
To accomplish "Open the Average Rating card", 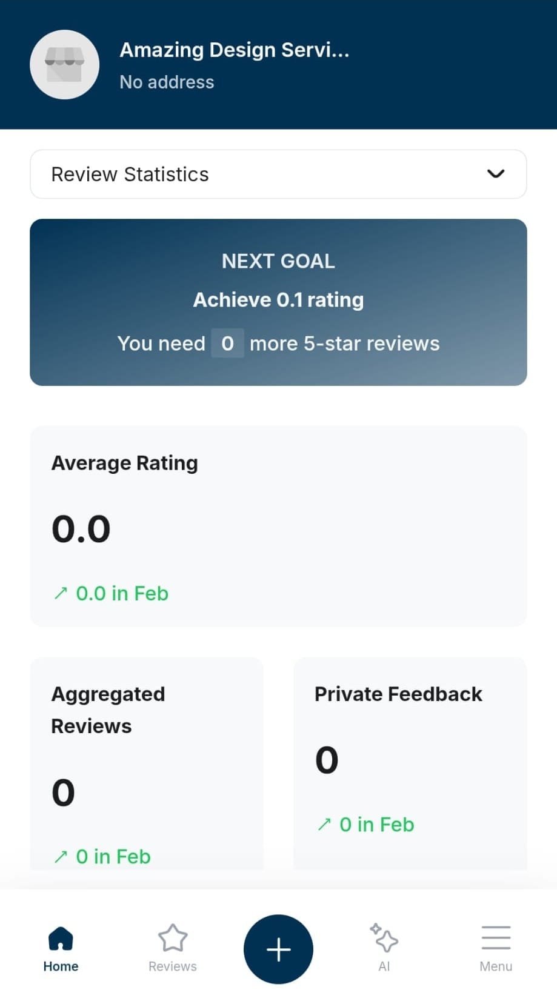I will [x=278, y=526].
